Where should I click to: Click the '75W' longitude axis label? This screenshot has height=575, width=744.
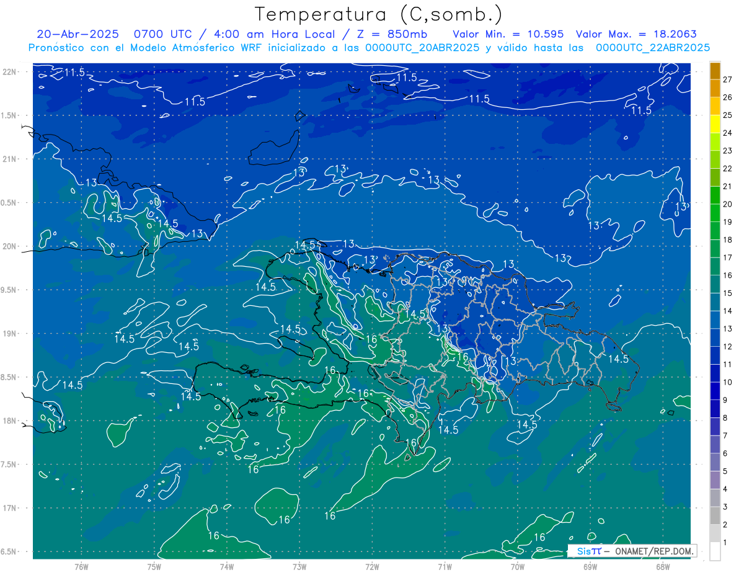[154, 566]
